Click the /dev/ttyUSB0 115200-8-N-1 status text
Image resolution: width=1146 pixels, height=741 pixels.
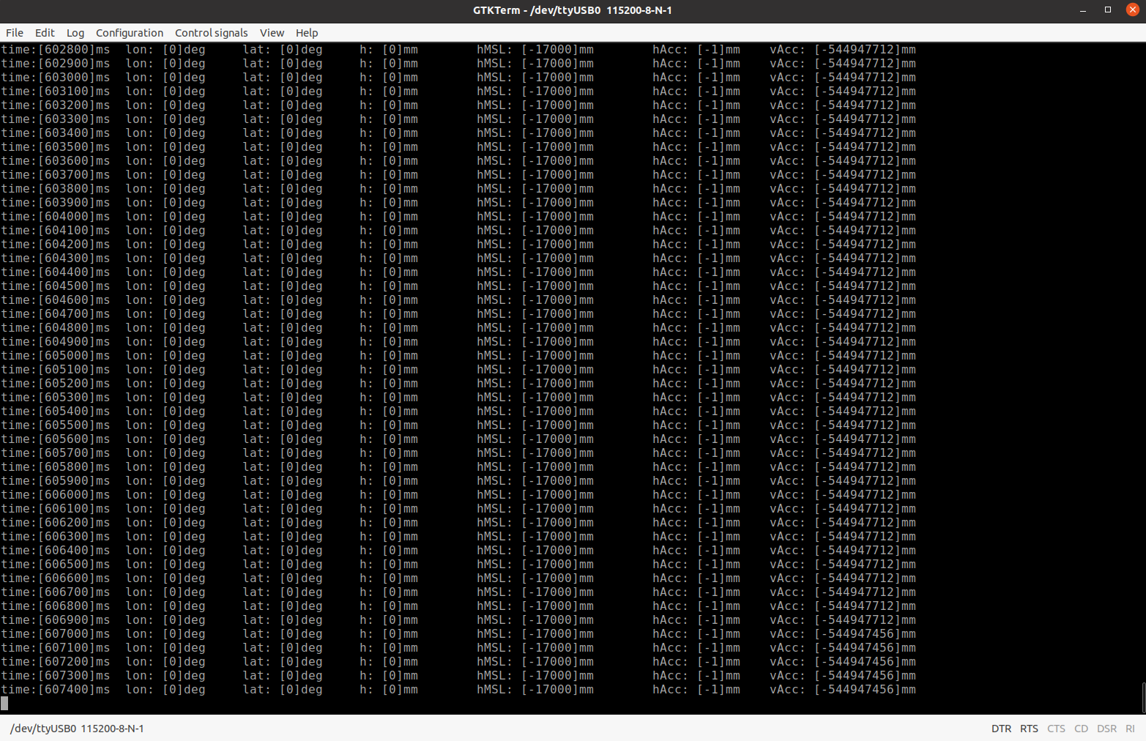pyautogui.click(x=77, y=729)
